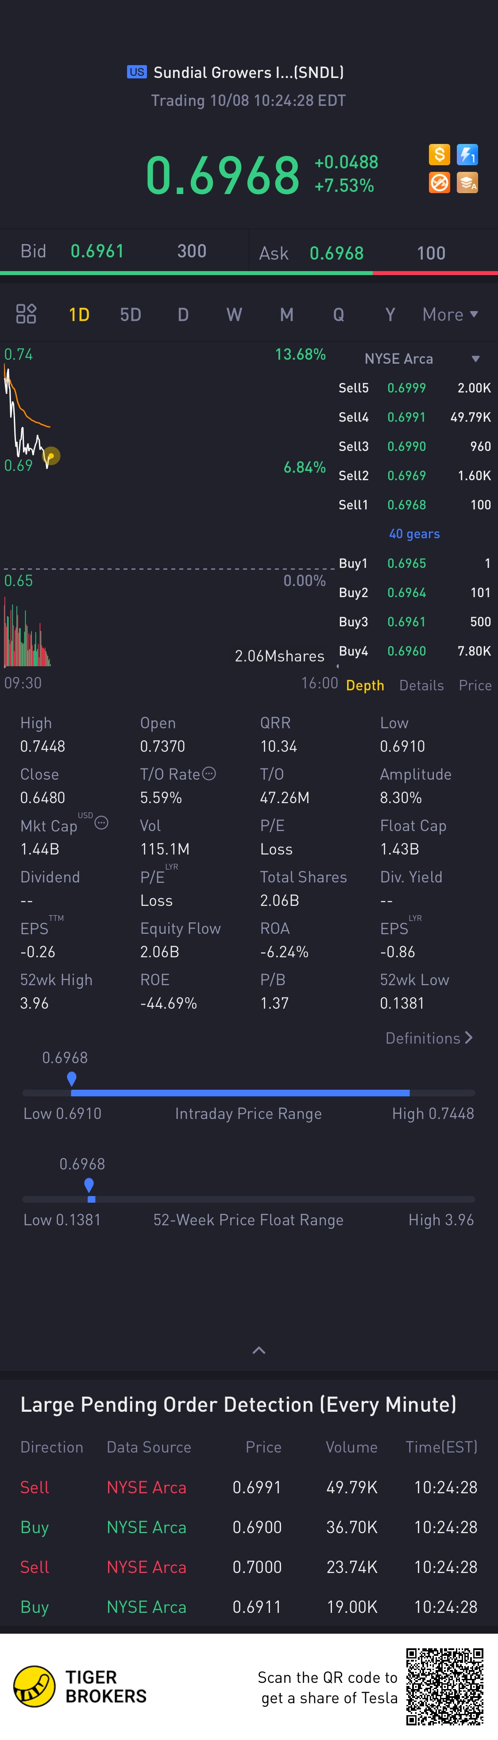498x1740 pixels.
Task: Select the Details tab
Action: 422,685
